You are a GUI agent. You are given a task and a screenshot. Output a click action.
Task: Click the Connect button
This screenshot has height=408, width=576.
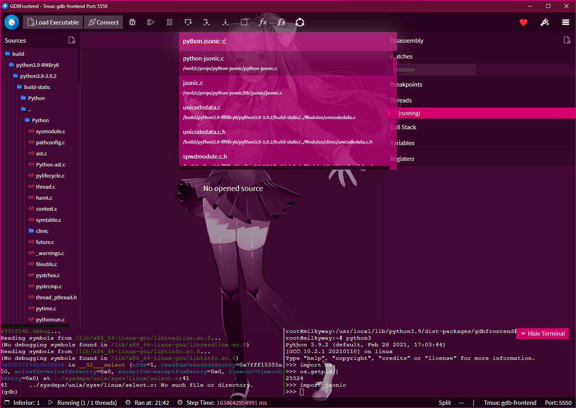(x=103, y=23)
